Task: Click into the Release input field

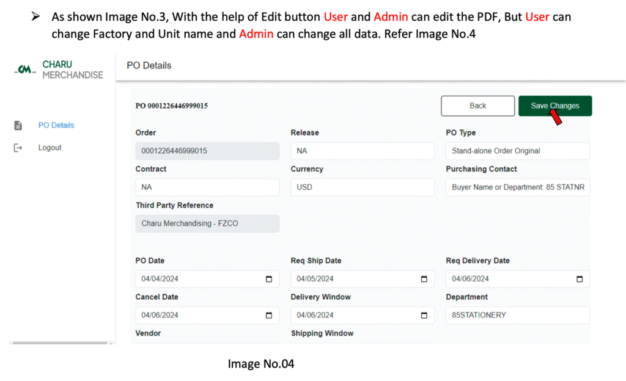Action: [362, 151]
